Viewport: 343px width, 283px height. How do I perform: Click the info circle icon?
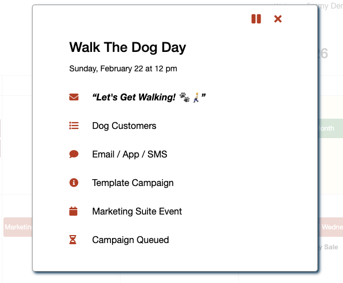tap(74, 183)
